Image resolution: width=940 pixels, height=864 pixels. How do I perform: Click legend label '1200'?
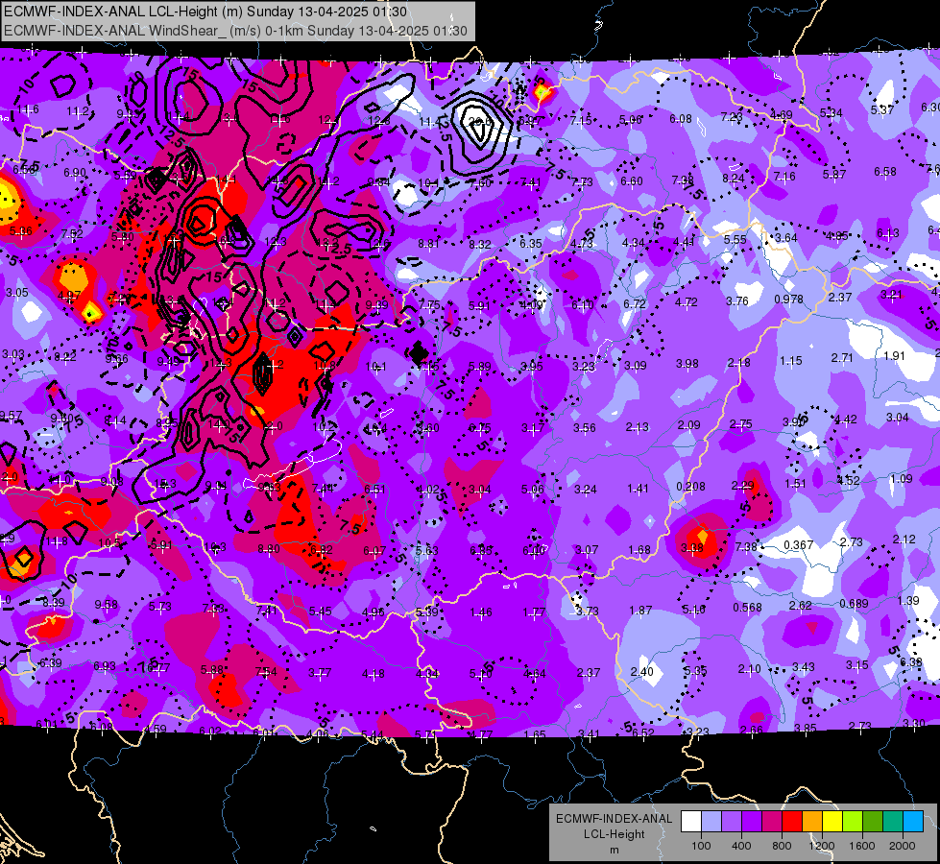(821, 846)
